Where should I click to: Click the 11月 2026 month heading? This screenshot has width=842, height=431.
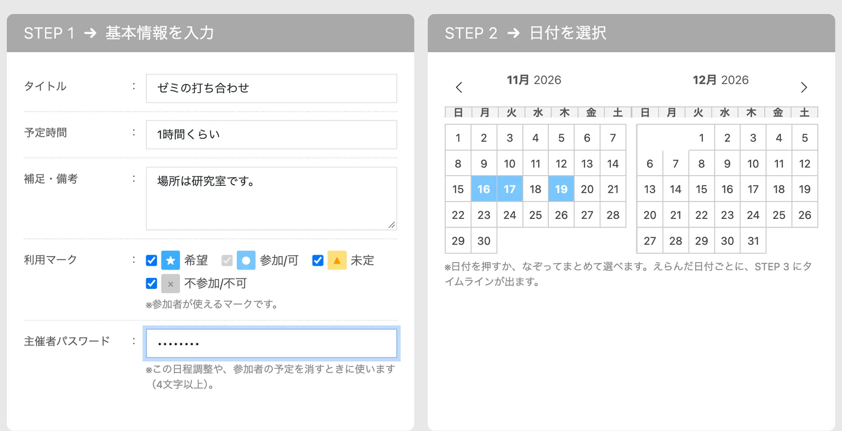(x=534, y=80)
